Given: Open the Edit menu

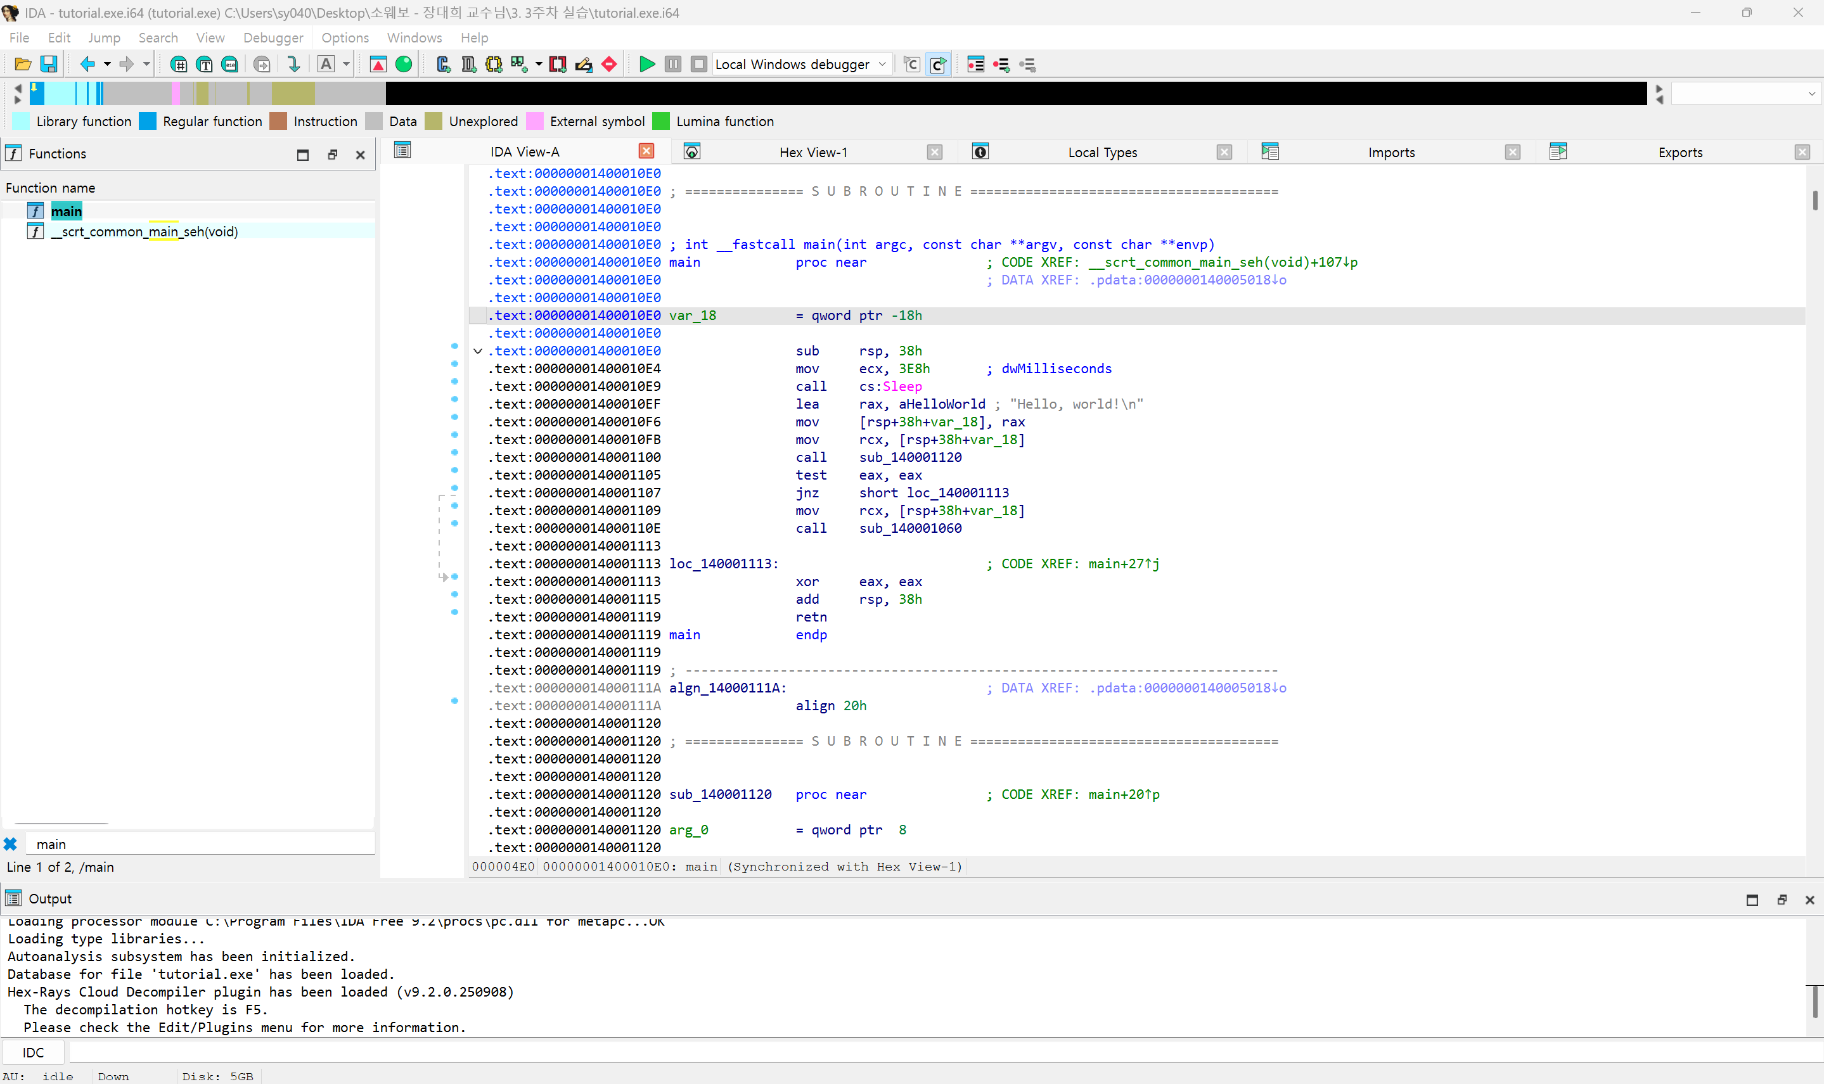Looking at the screenshot, I should 59,37.
